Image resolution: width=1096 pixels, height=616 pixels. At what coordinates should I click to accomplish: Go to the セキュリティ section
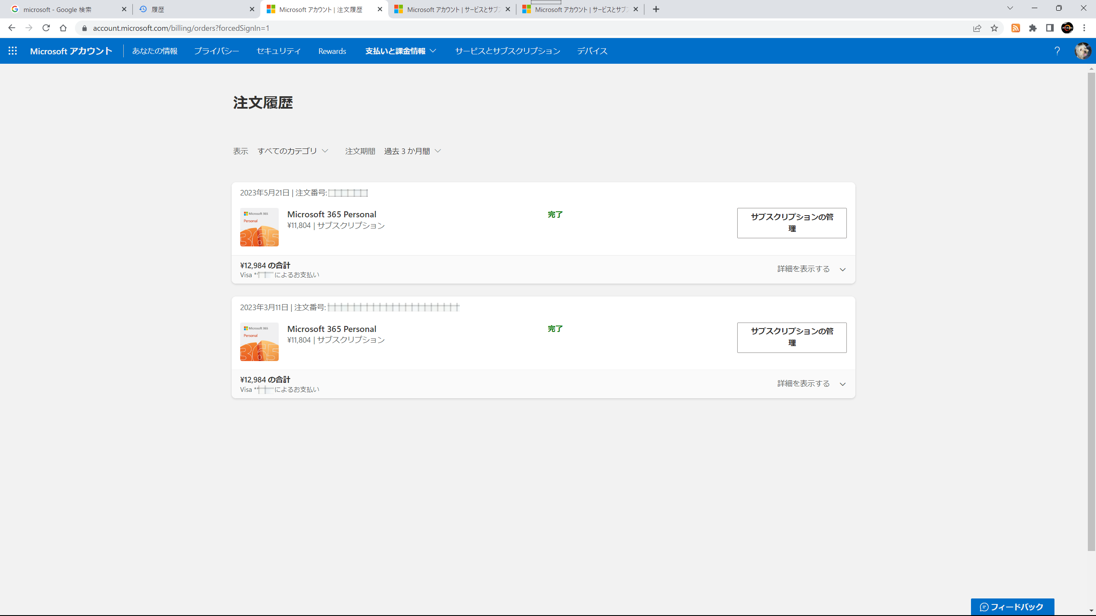pos(279,51)
